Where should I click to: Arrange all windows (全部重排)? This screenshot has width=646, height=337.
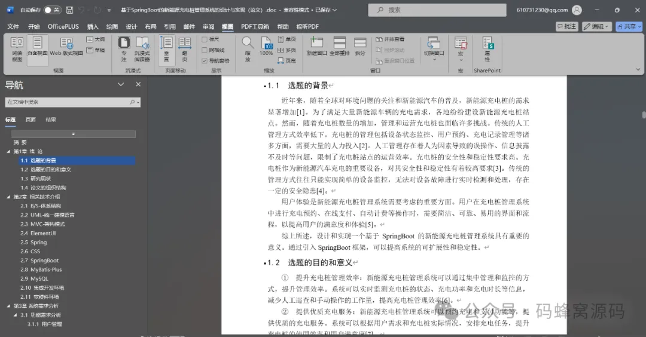340,47
